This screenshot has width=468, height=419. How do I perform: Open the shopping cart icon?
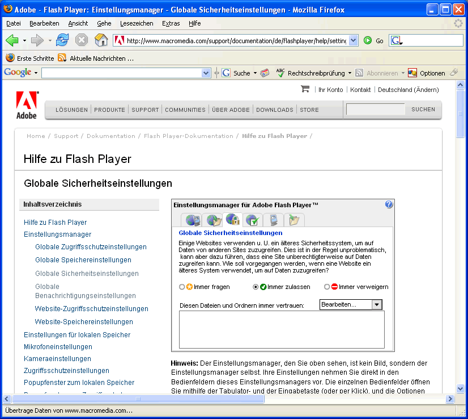pyautogui.click(x=305, y=89)
